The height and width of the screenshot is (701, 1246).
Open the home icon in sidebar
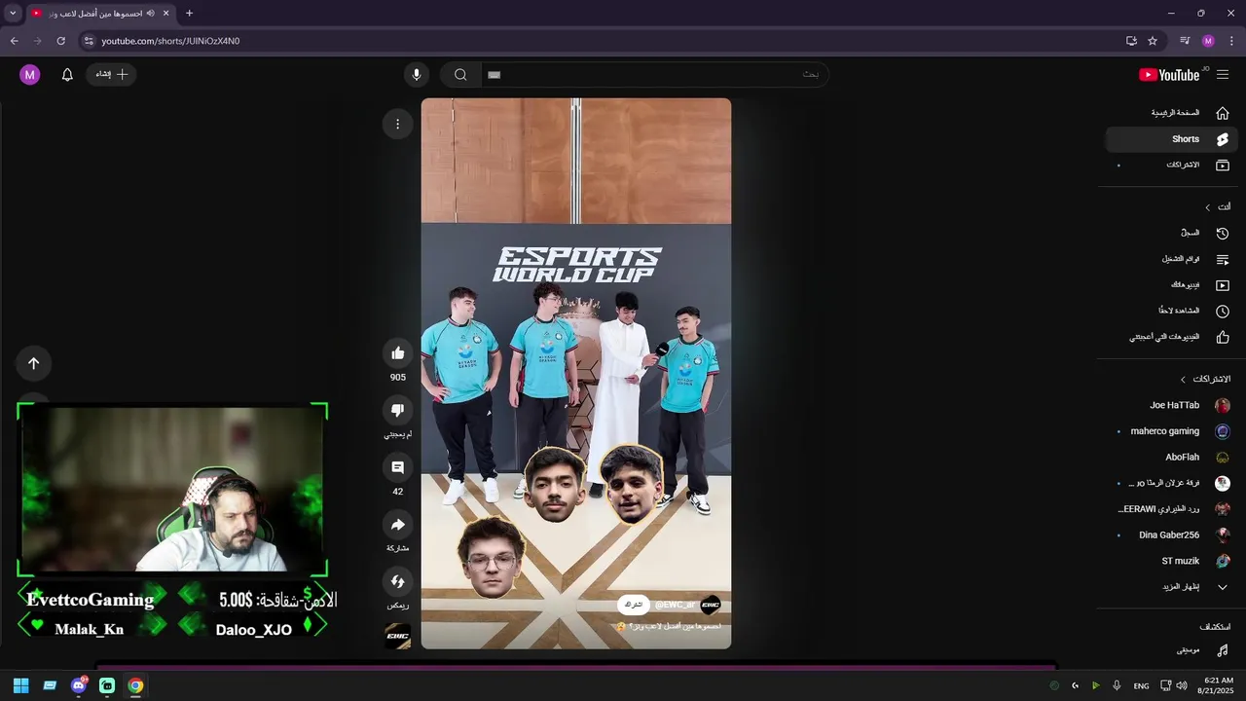pos(1223,113)
